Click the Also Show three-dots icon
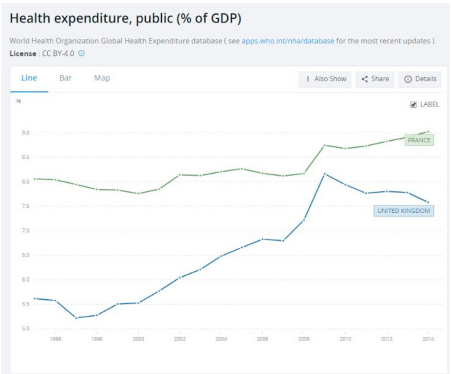 point(308,79)
